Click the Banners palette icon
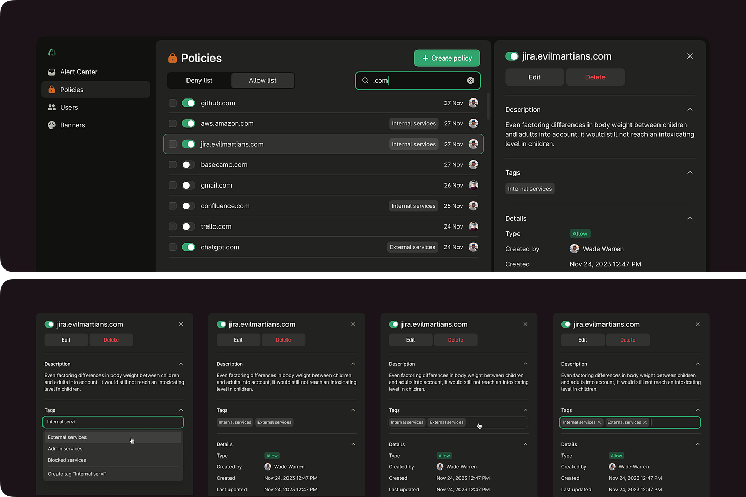The width and height of the screenshot is (746, 497). [52, 125]
